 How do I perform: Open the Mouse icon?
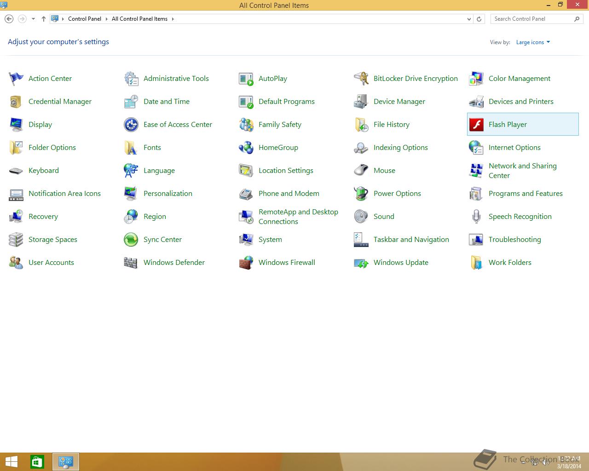click(361, 171)
